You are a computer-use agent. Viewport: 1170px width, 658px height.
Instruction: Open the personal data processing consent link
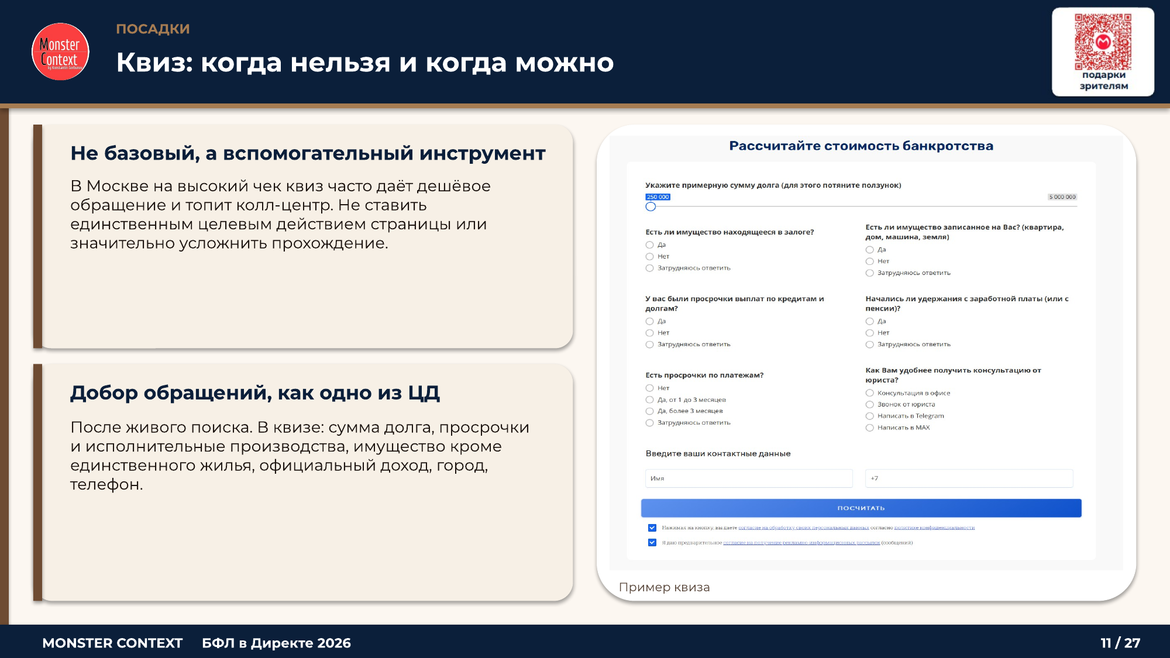point(804,528)
